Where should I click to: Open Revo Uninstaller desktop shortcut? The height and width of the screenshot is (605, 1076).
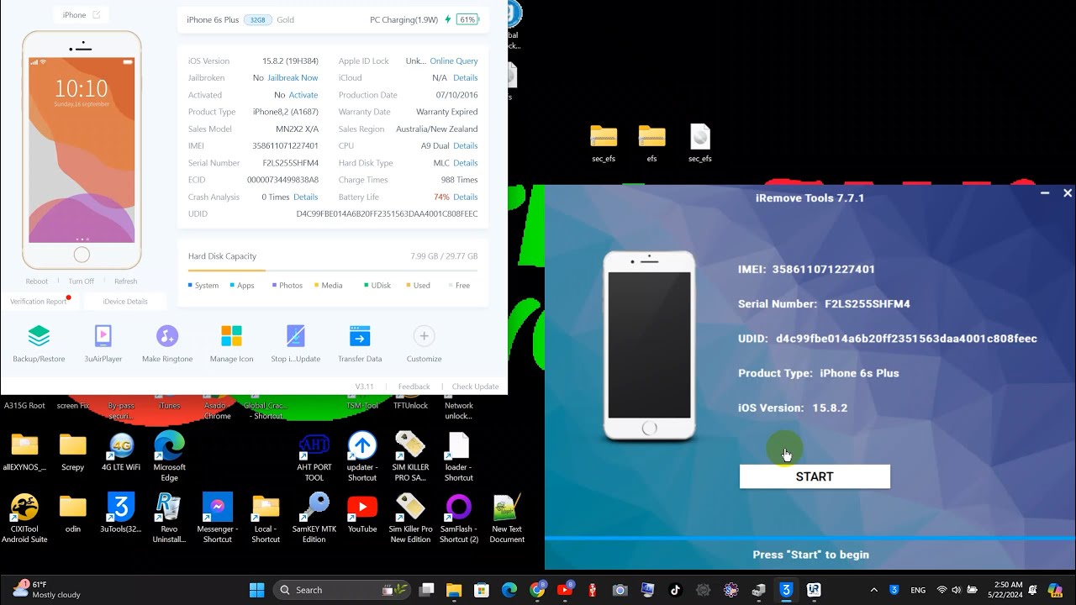pos(169,518)
